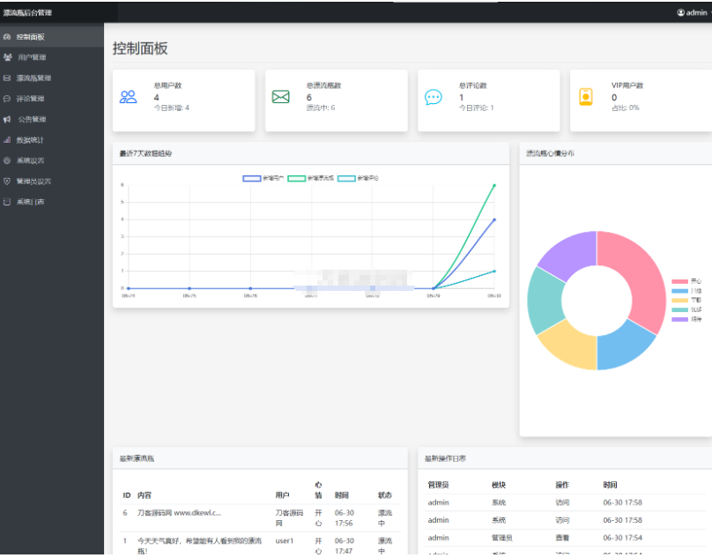
Task: Click the 开心 pink legend swatch
Action: (679, 281)
